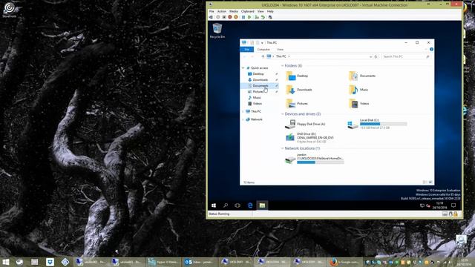475x267 pixels.
Task: Open Search on the VM taskbar
Action: point(226,205)
